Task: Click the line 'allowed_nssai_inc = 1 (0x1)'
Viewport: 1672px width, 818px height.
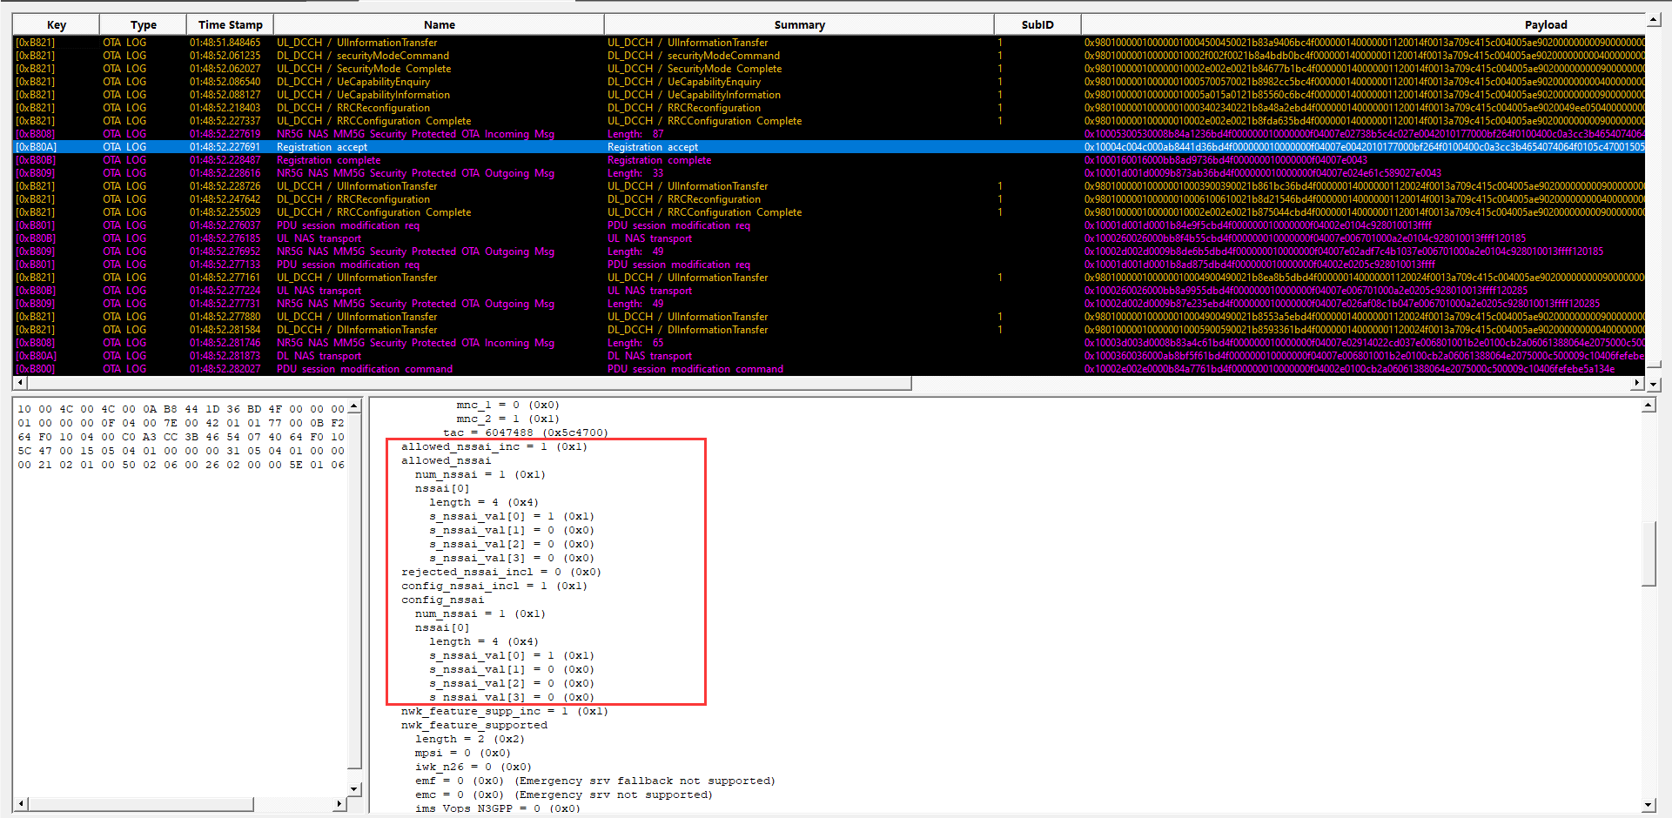Action: 494,446
